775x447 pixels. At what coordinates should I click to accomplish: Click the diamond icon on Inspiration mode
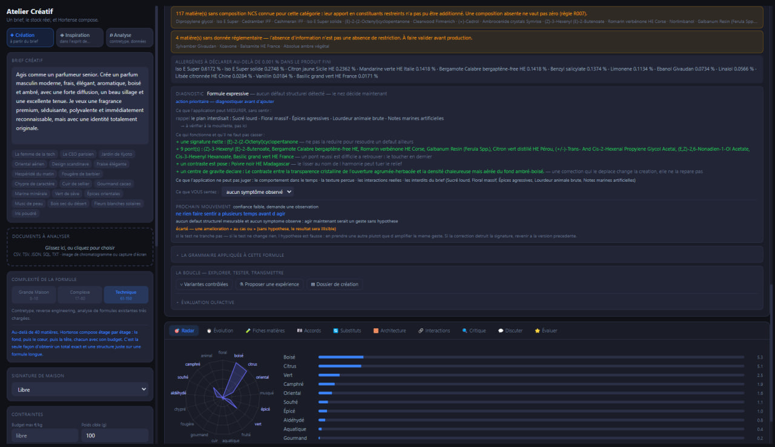[62, 35]
